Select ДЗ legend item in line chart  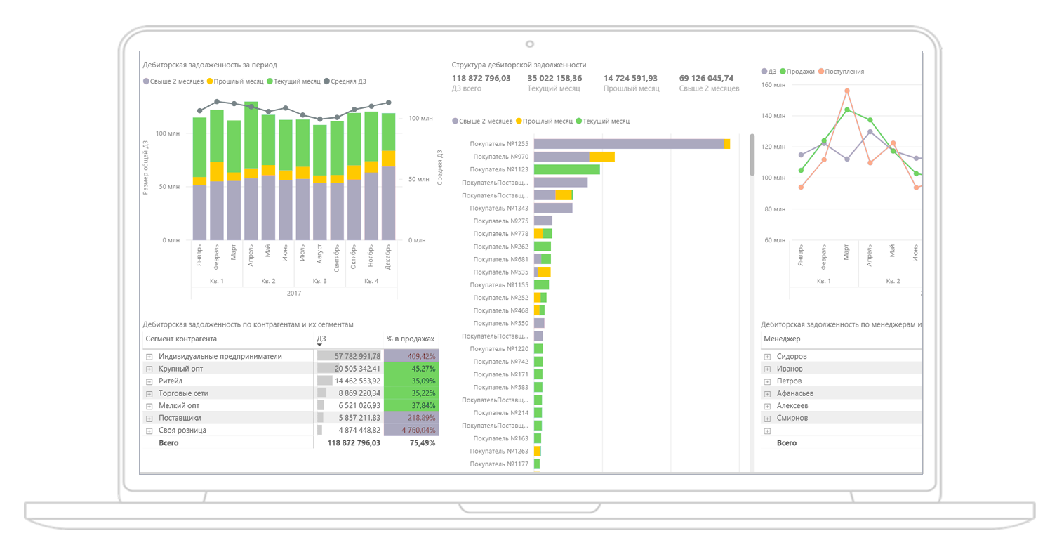tap(769, 72)
